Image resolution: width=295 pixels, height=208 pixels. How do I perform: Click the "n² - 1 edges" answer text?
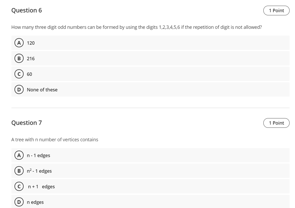pos(39,171)
